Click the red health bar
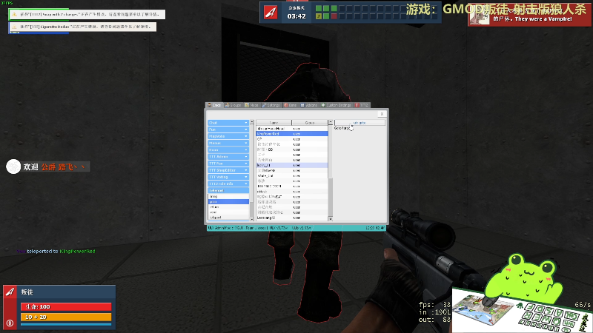 66,306
